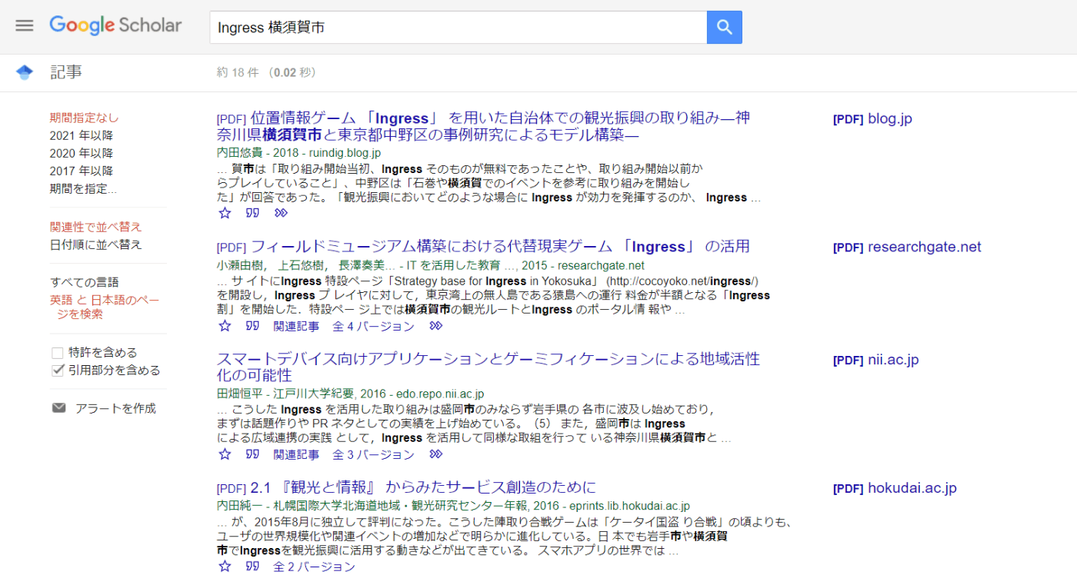The height and width of the screenshot is (585, 1077).
Task: Star the スマートデバイス向け result
Action: click(x=225, y=454)
